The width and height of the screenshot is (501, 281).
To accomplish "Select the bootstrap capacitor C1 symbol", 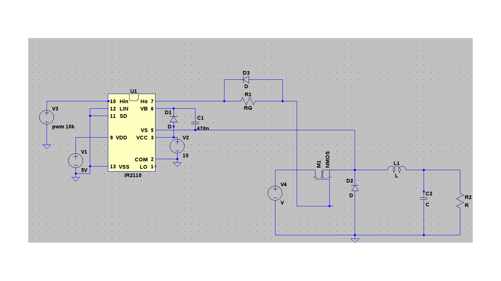I will pyautogui.click(x=194, y=123).
